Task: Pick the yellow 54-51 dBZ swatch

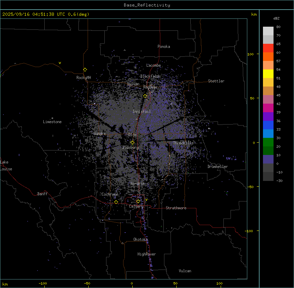Action: point(268,74)
